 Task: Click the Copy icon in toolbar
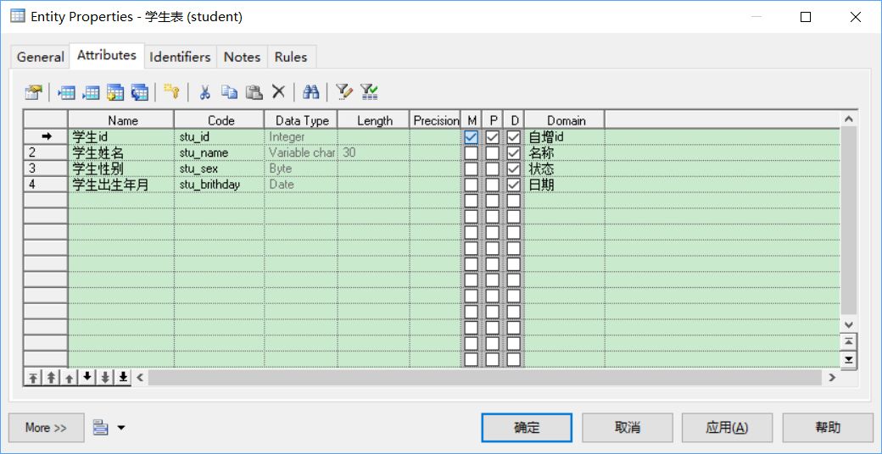[x=229, y=92]
